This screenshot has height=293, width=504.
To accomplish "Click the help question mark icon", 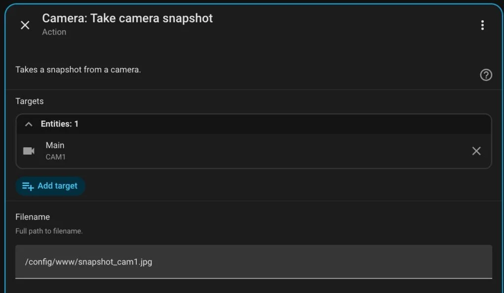I will tap(486, 75).
